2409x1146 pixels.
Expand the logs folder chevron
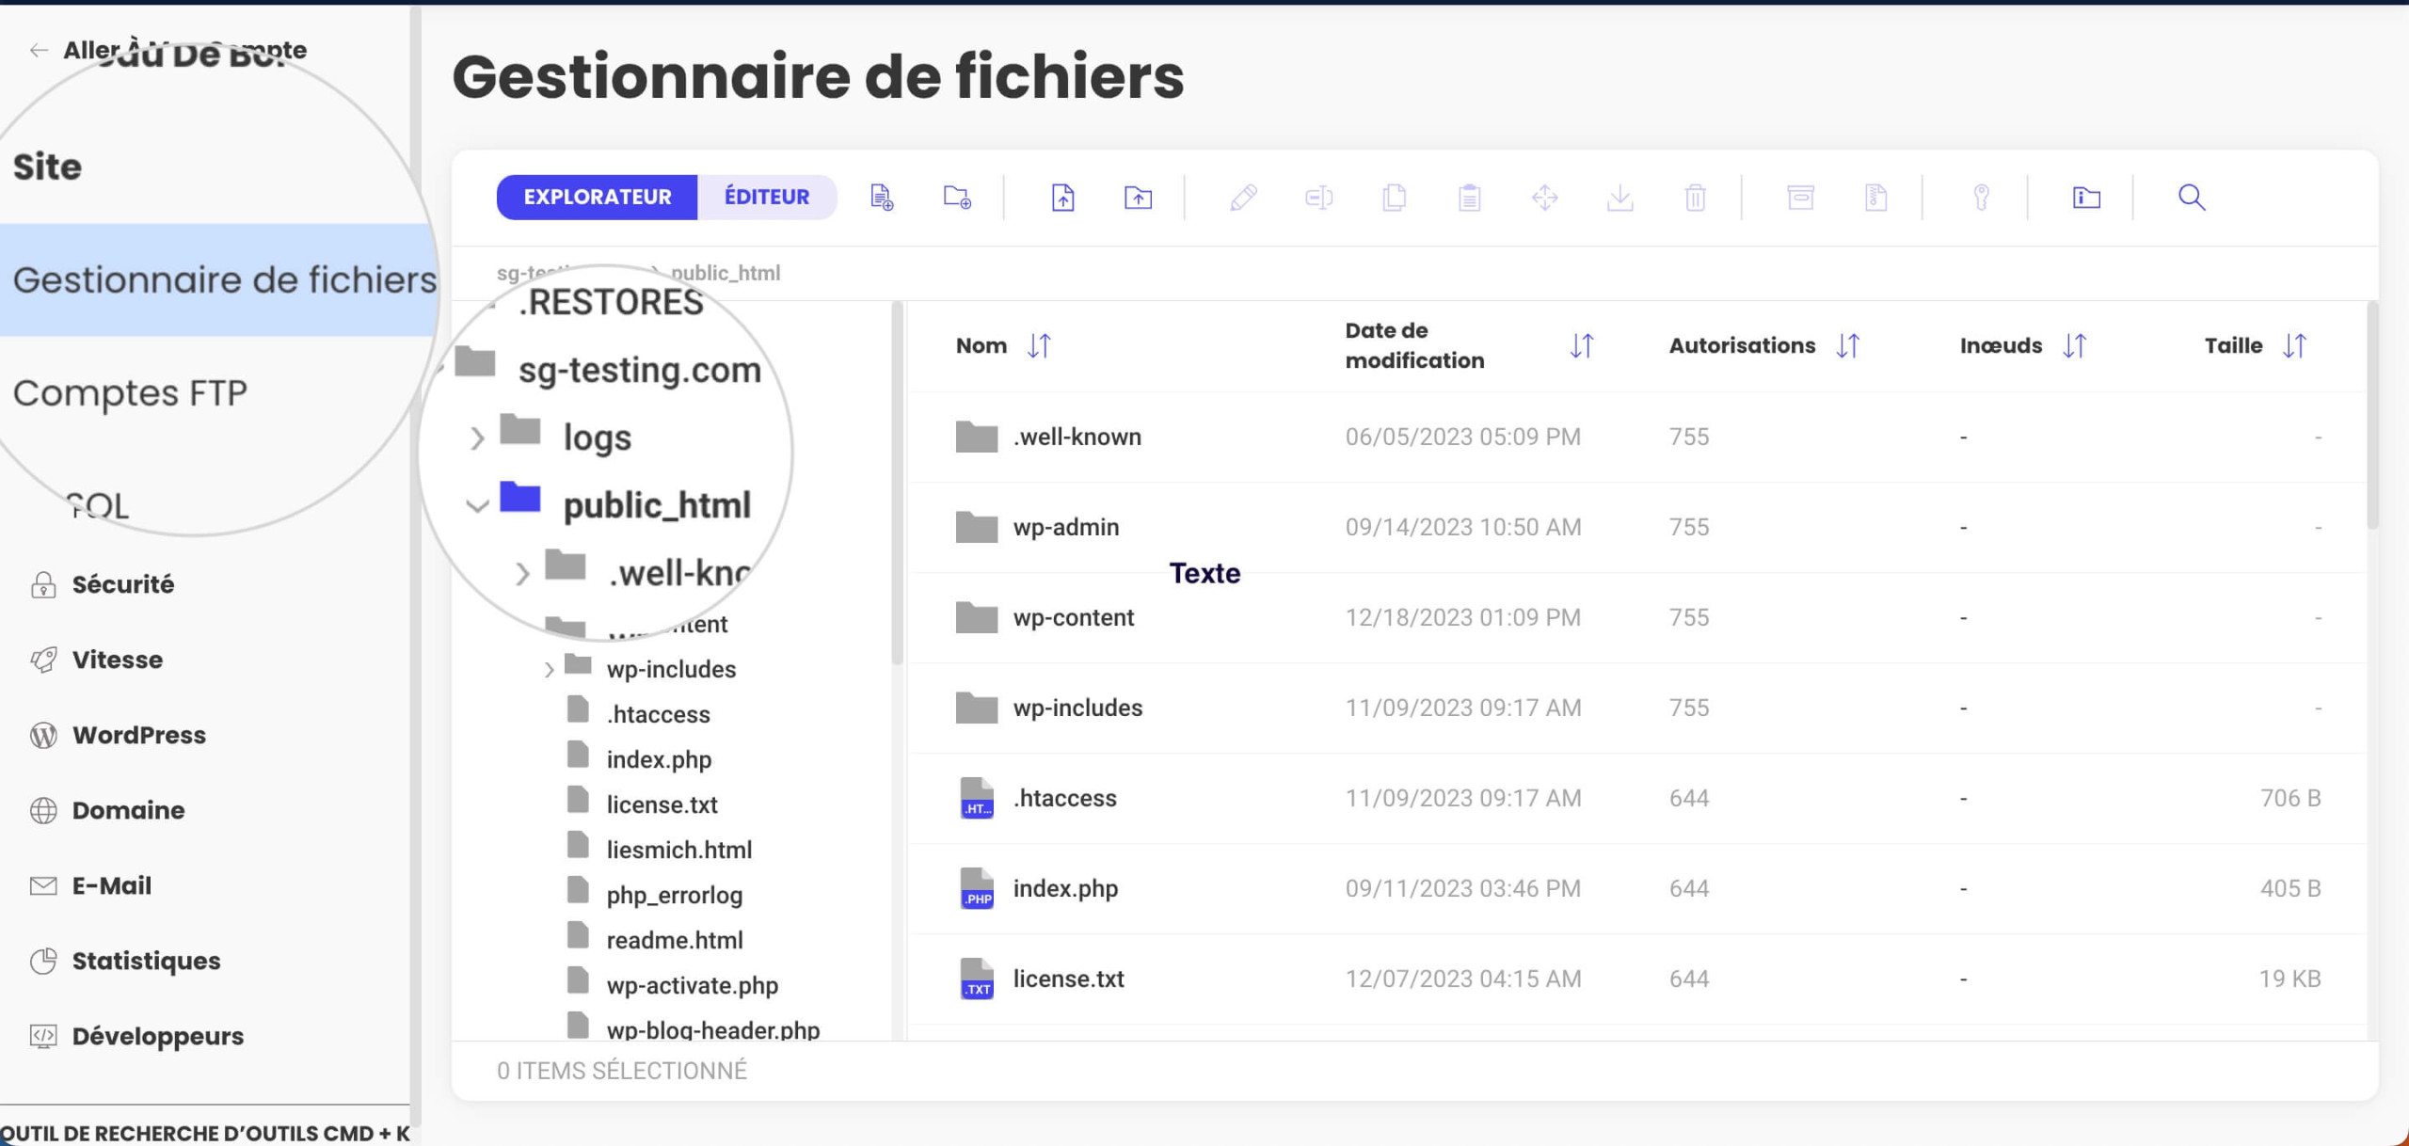477,438
